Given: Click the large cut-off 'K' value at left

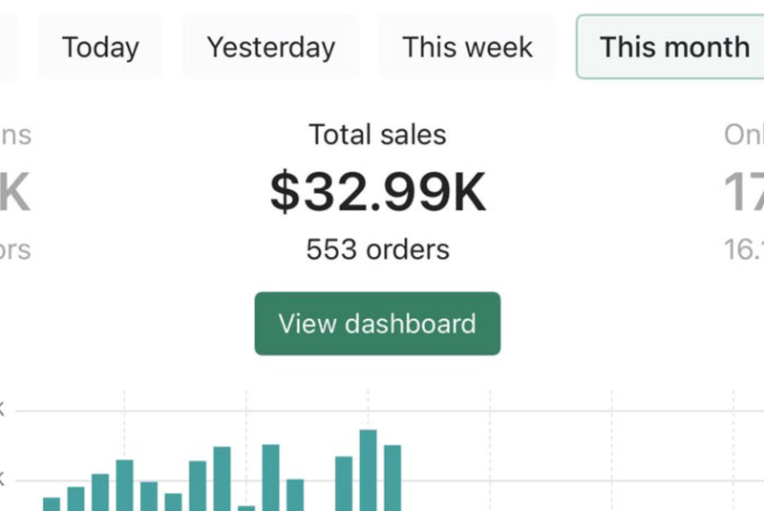Looking at the screenshot, I should click(x=13, y=192).
